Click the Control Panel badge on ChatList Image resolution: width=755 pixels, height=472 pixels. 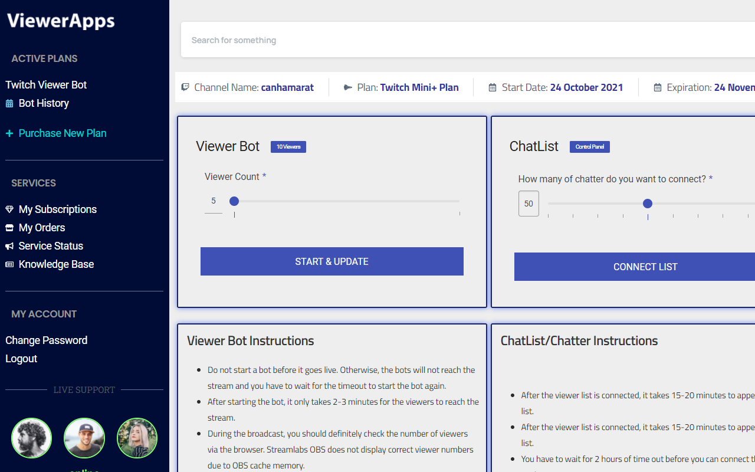coord(589,146)
